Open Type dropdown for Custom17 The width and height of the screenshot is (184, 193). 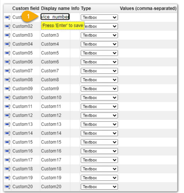[x=99, y=160]
